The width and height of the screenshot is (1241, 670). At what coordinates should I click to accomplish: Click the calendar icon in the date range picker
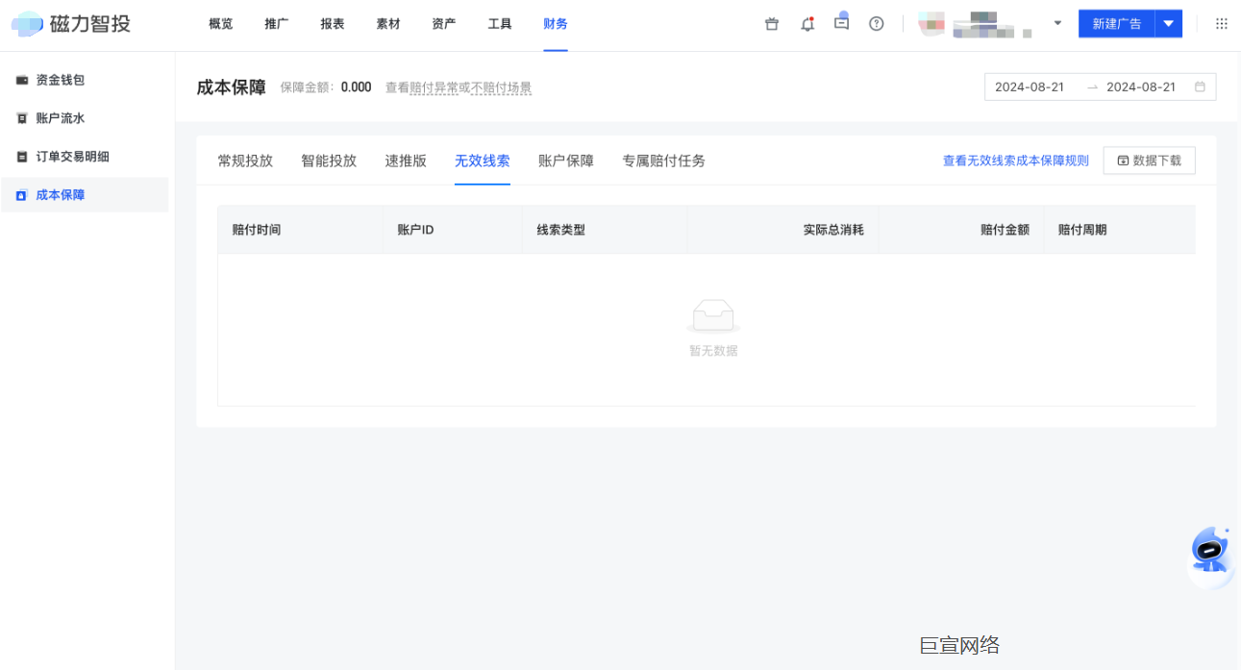pyautogui.click(x=1200, y=87)
